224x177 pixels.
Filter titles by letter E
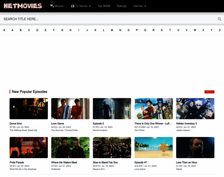[46, 30]
